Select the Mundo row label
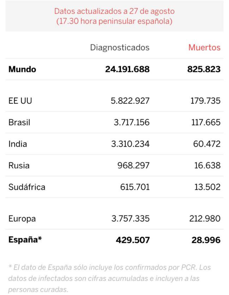The image size is (229, 295). [x=22, y=69]
